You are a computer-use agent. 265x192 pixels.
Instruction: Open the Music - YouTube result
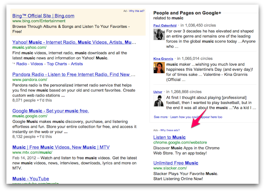tap(31, 179)
